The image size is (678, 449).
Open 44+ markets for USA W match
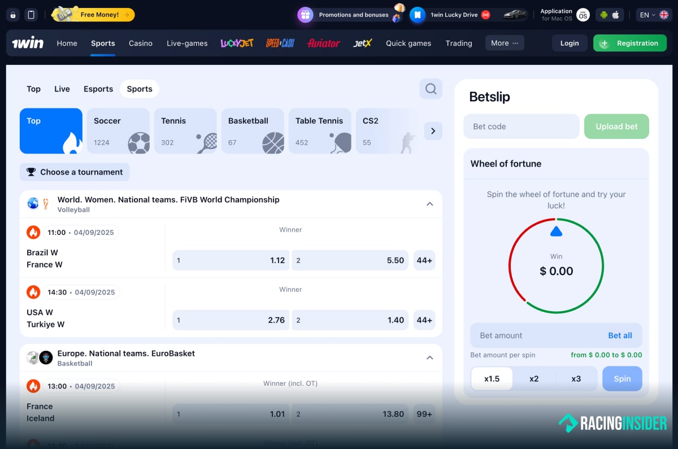point(424,320)
